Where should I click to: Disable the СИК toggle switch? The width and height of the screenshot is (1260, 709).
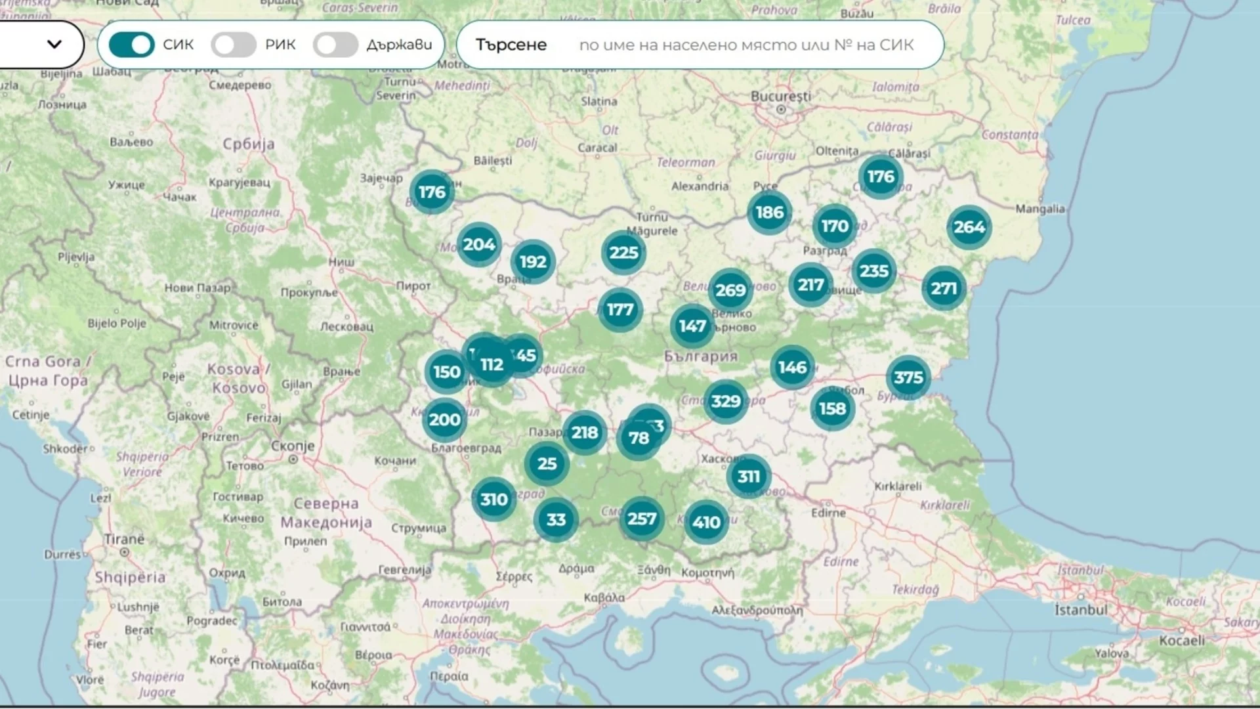[x=131, y=45]
